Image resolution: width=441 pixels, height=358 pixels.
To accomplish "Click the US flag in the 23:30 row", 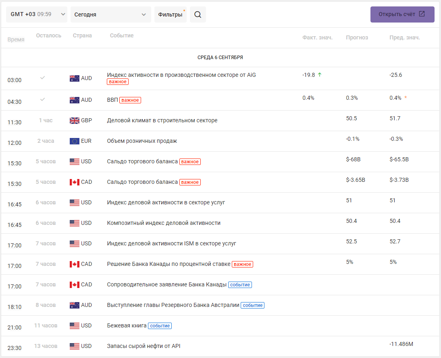I will click(75, 346).
